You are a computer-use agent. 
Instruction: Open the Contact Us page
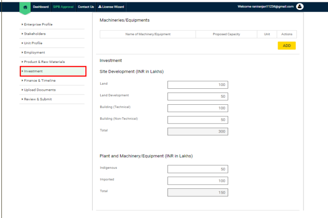pyautogui.click(x=86, y=7)
